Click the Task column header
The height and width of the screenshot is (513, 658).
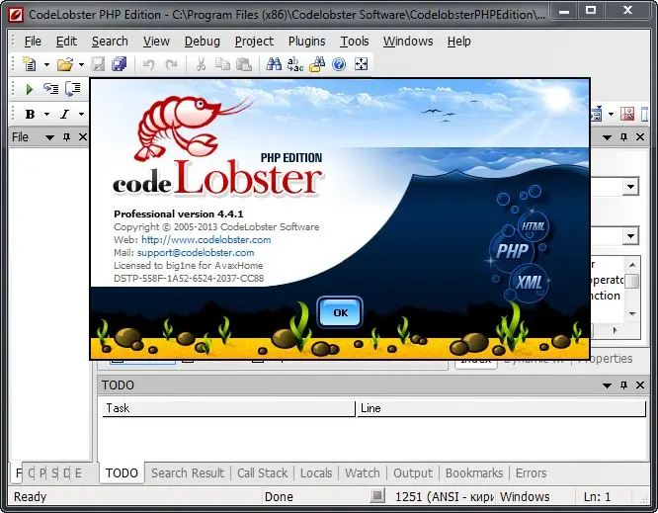tap(228, 408)
